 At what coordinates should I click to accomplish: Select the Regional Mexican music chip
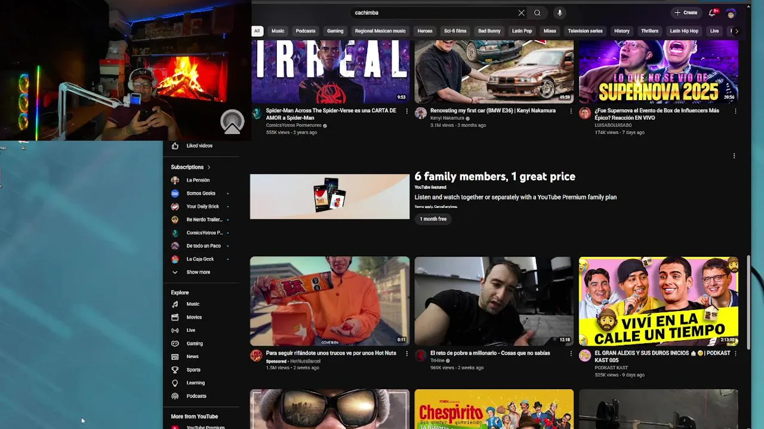(x=380, y=31)
